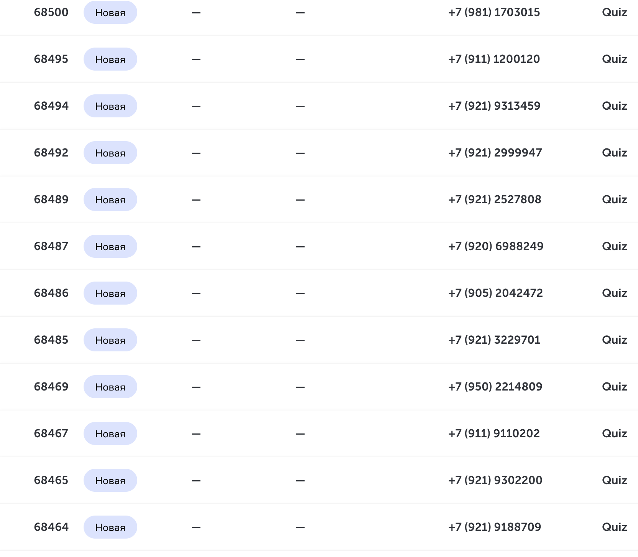Click Quiz source for order 68467
Screen dimensions: 638x557
pyautogui.click(x=614, y=433)
